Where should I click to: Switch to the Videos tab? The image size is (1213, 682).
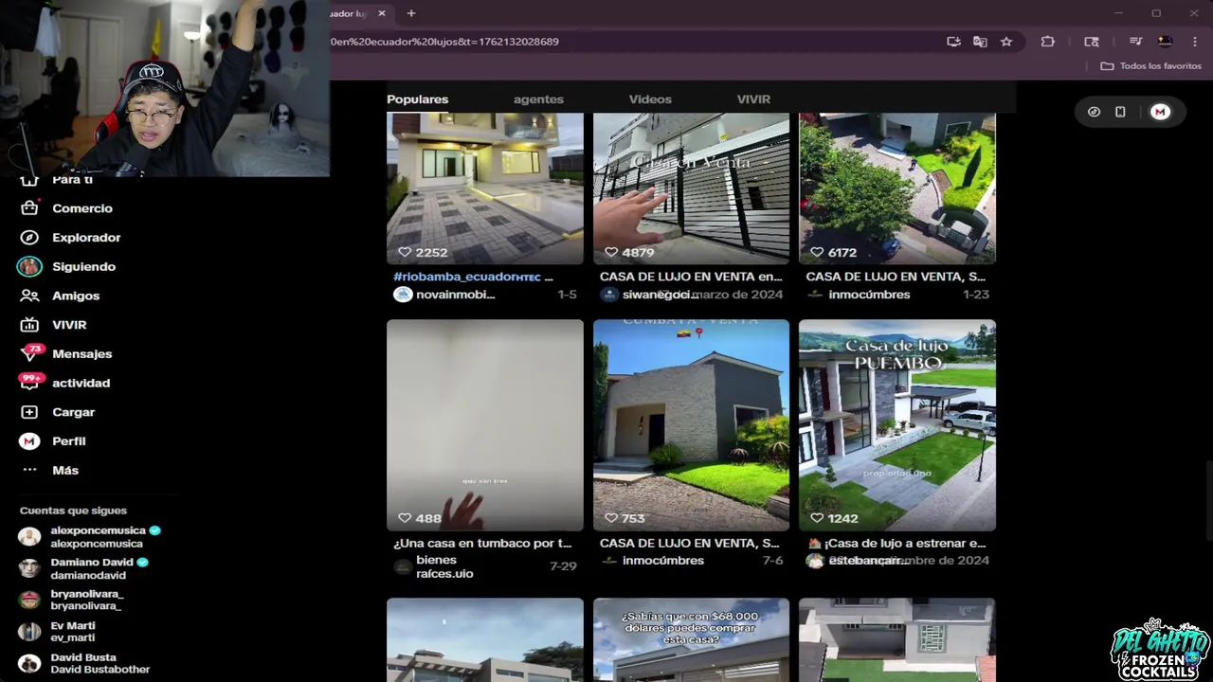click(650, 99)
